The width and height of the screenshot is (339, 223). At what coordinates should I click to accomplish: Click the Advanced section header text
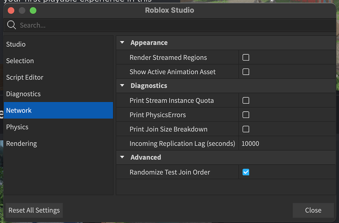pyautogui.click(x=146, y=157)
